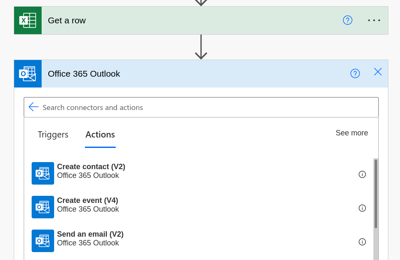400x260 pixels.
Task: Go back using the search box arrow
Action: (33, 107)
